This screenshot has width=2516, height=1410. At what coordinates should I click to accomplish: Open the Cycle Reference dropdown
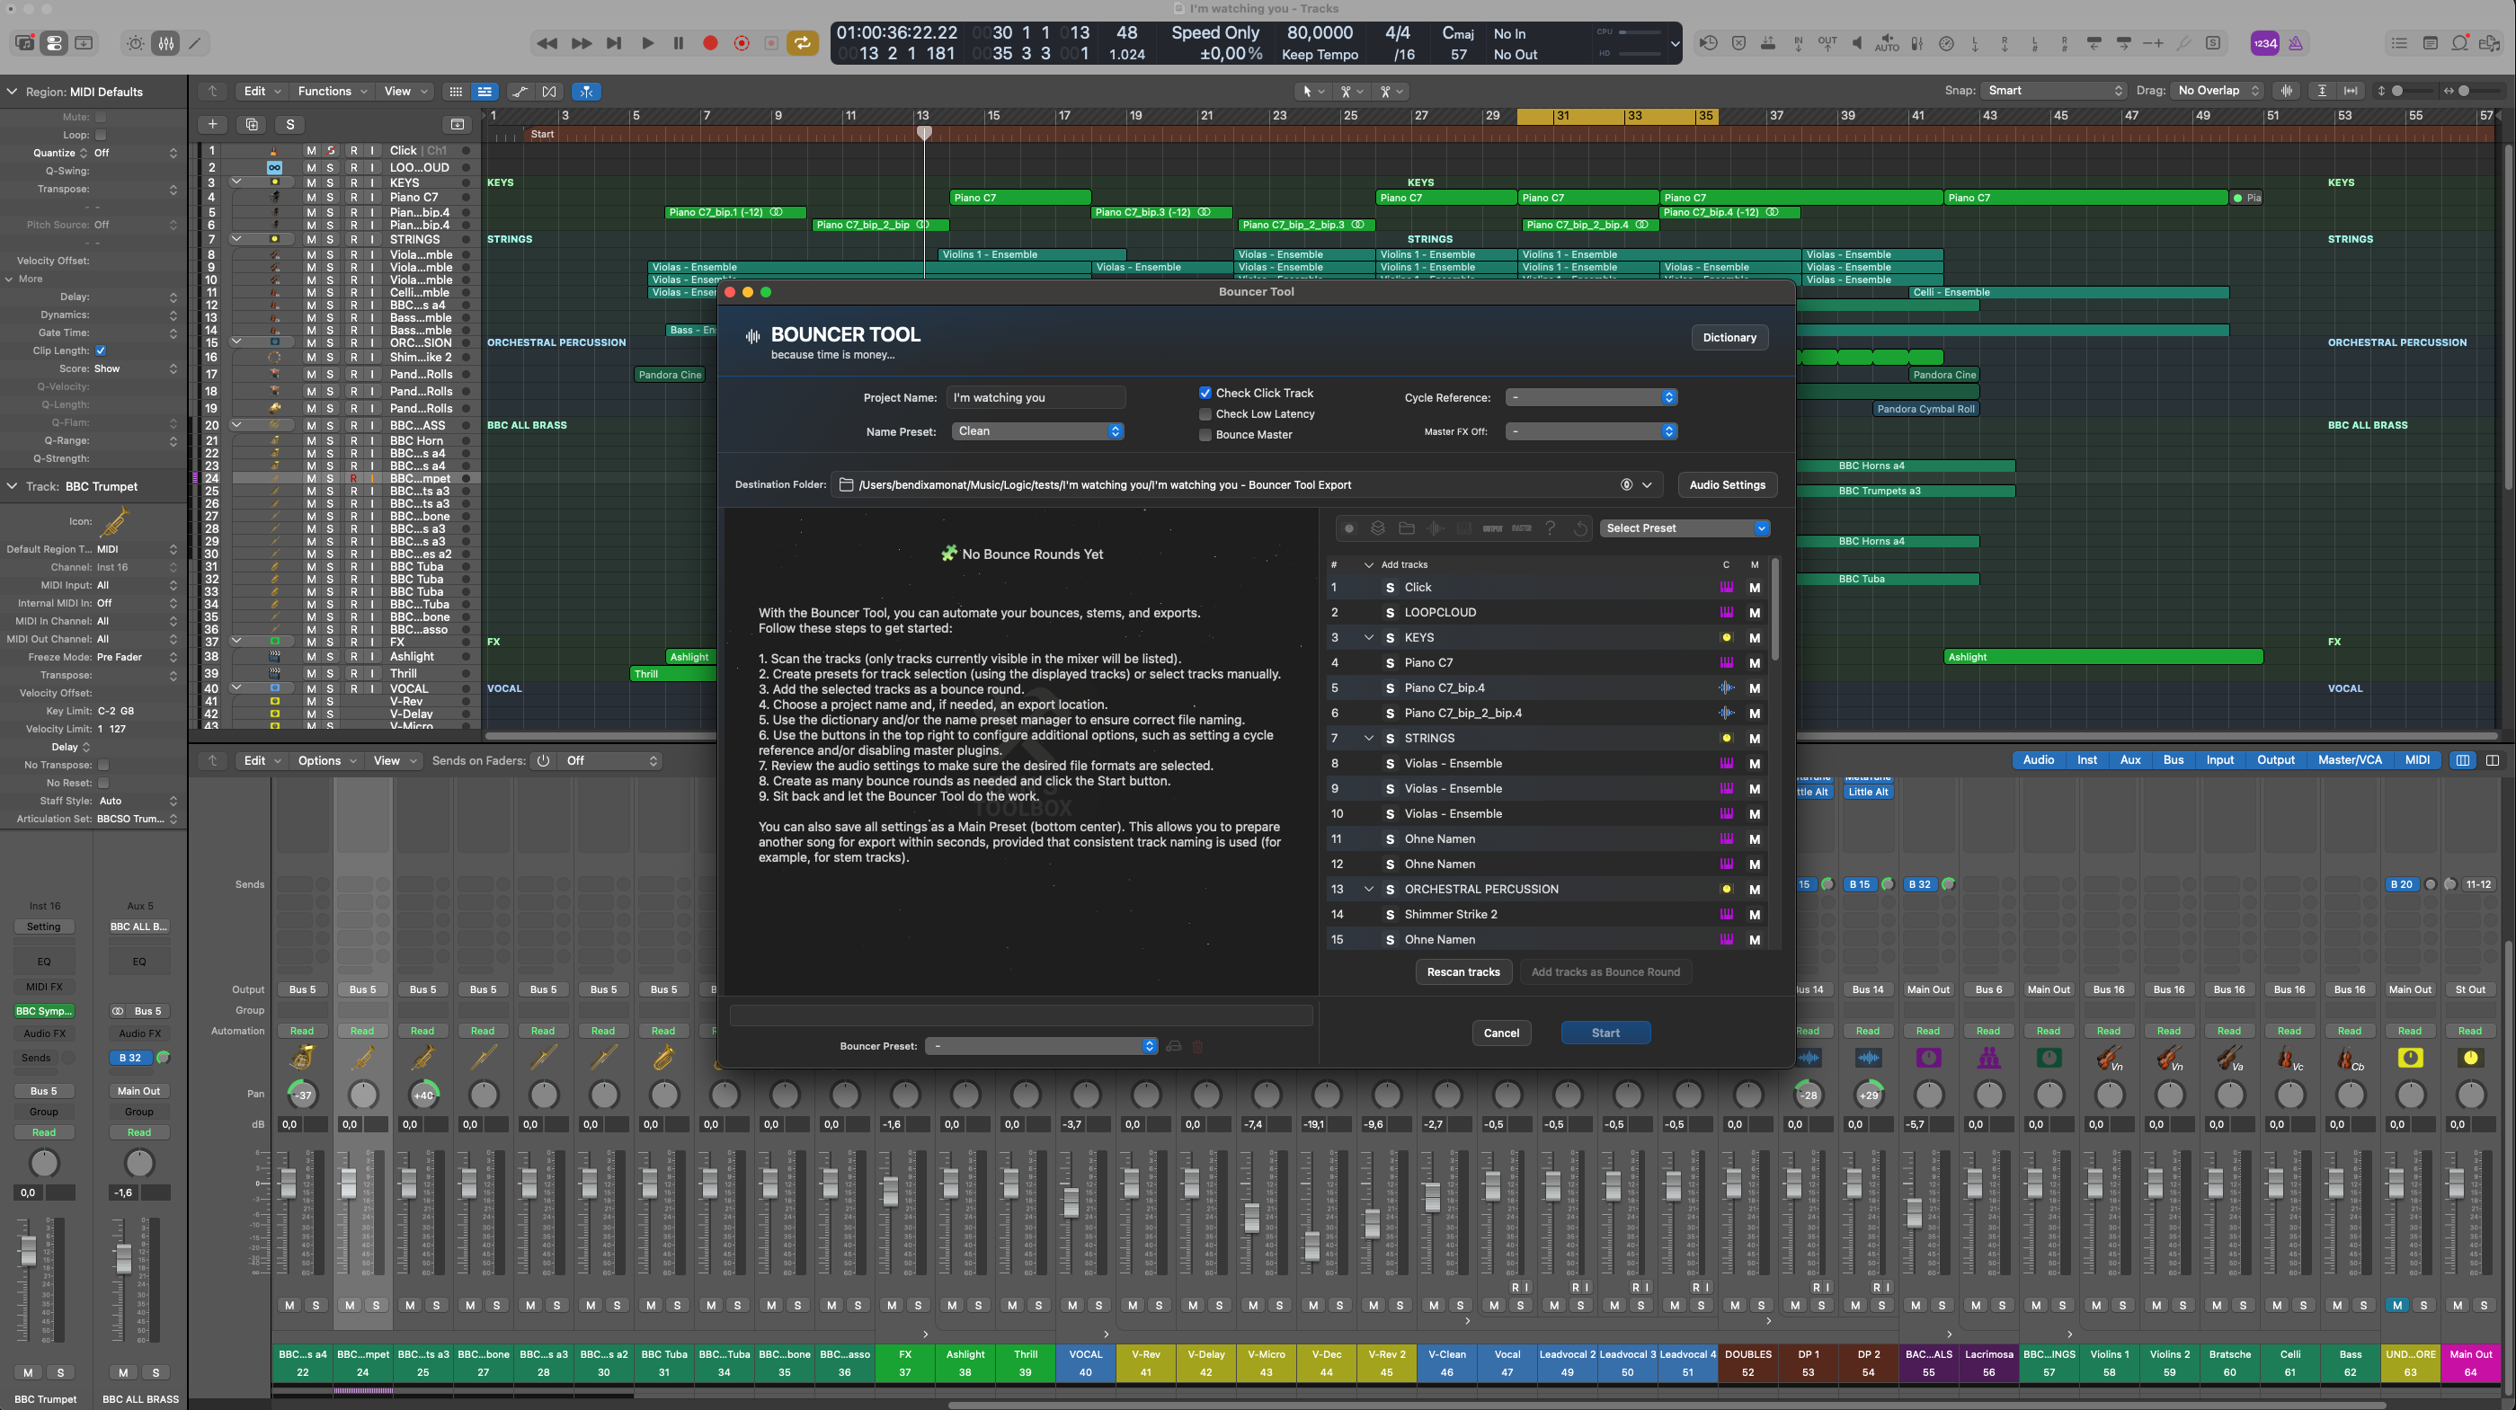1591,397
